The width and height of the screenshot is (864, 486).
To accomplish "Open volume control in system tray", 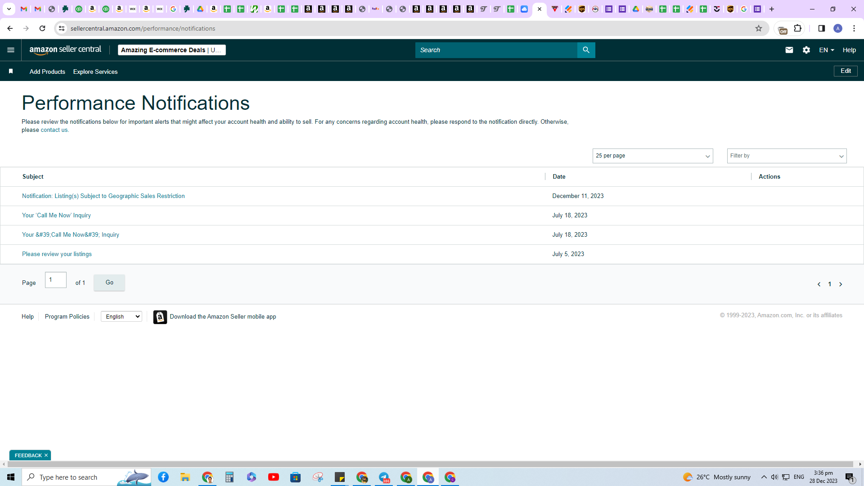I will click(x=774, y=477).
